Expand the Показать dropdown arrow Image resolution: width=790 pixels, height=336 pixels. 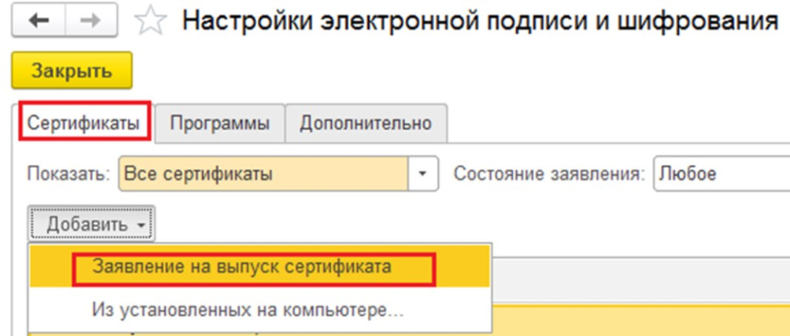tap(422, 174)
